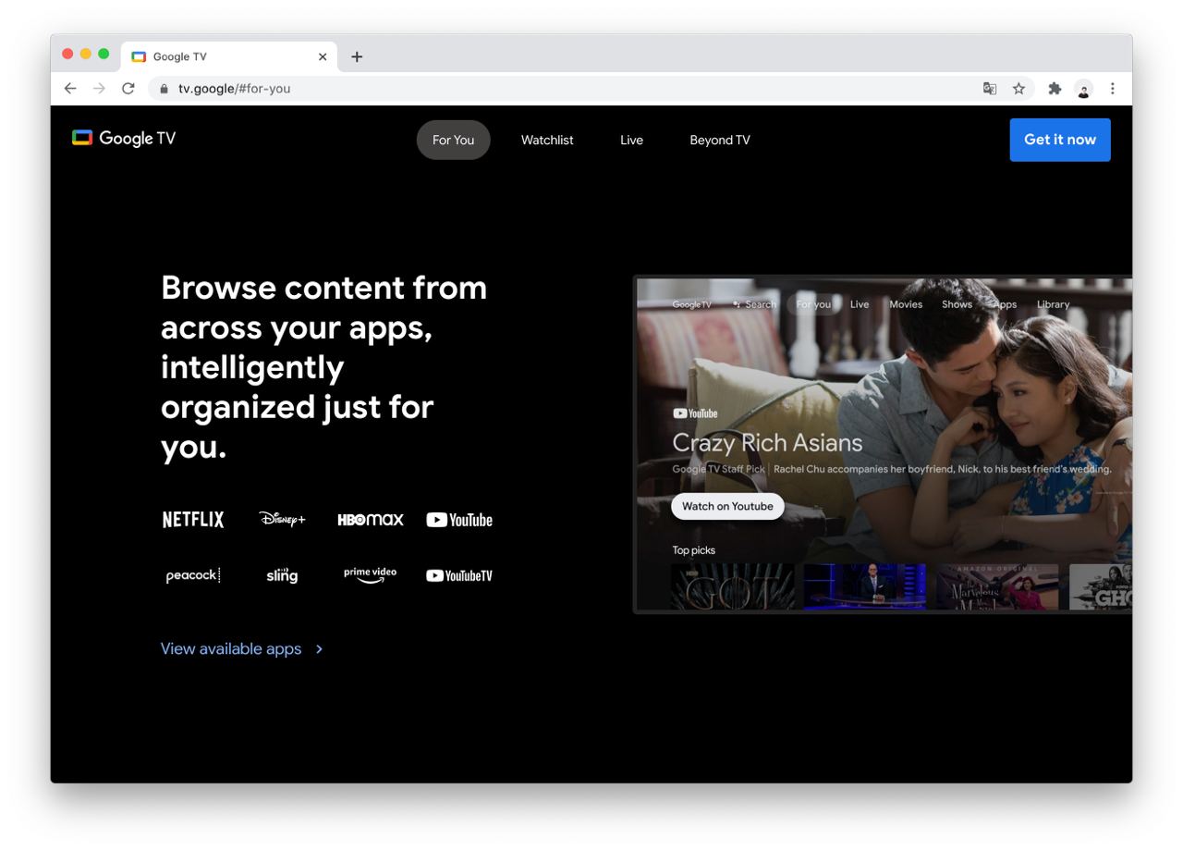Click the Browse content headline text
Image resolution: width=1183 pixels, height=850 pixels.
(323, 366)
